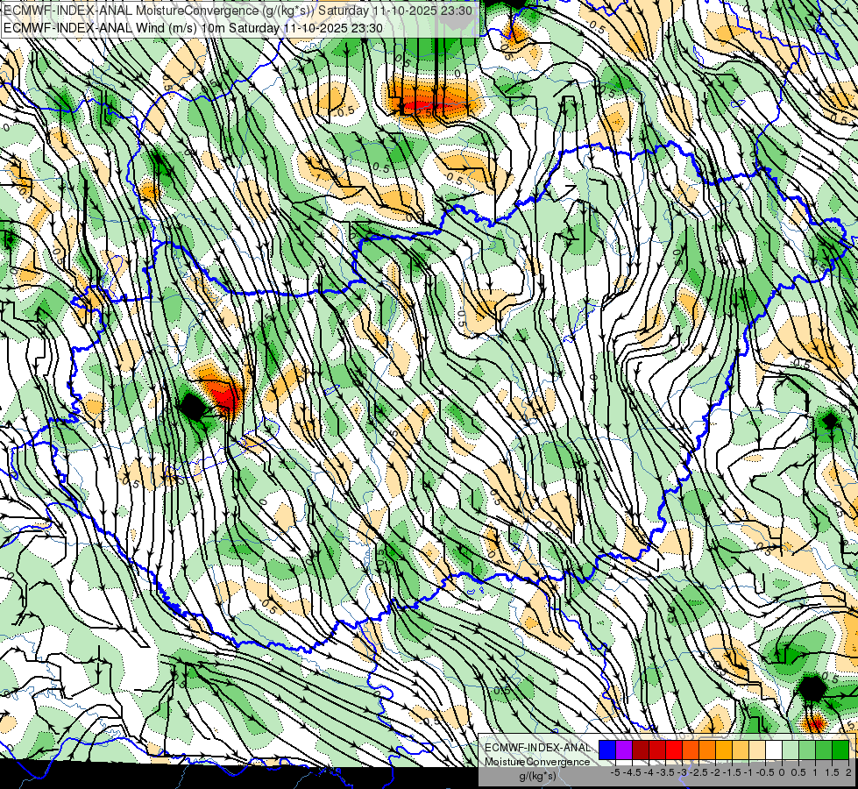
Task: Click the orange swatch ending at -2
Action: pyautogui.click(x=707, y=750)
